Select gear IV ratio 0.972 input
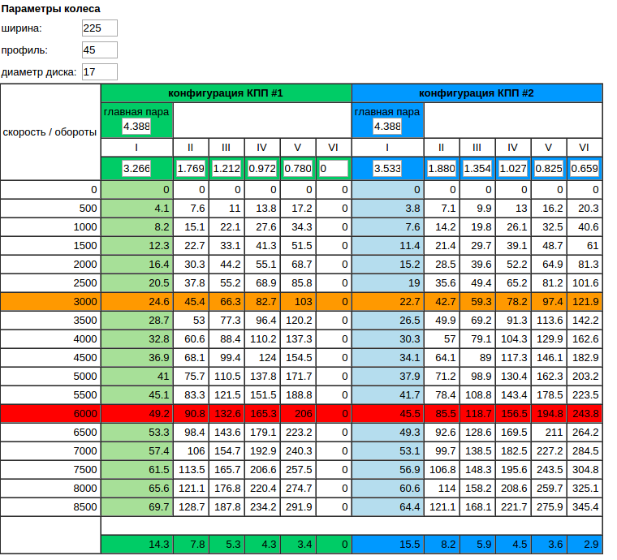Viewport: 617px width, 560px height. tap(262, 169)
